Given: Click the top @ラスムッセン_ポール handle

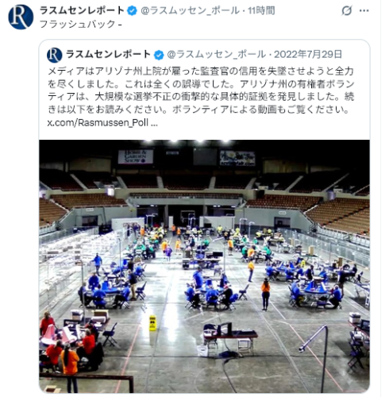Looking at the screenshot, I should pyautogui.click(x=190, y=11).
